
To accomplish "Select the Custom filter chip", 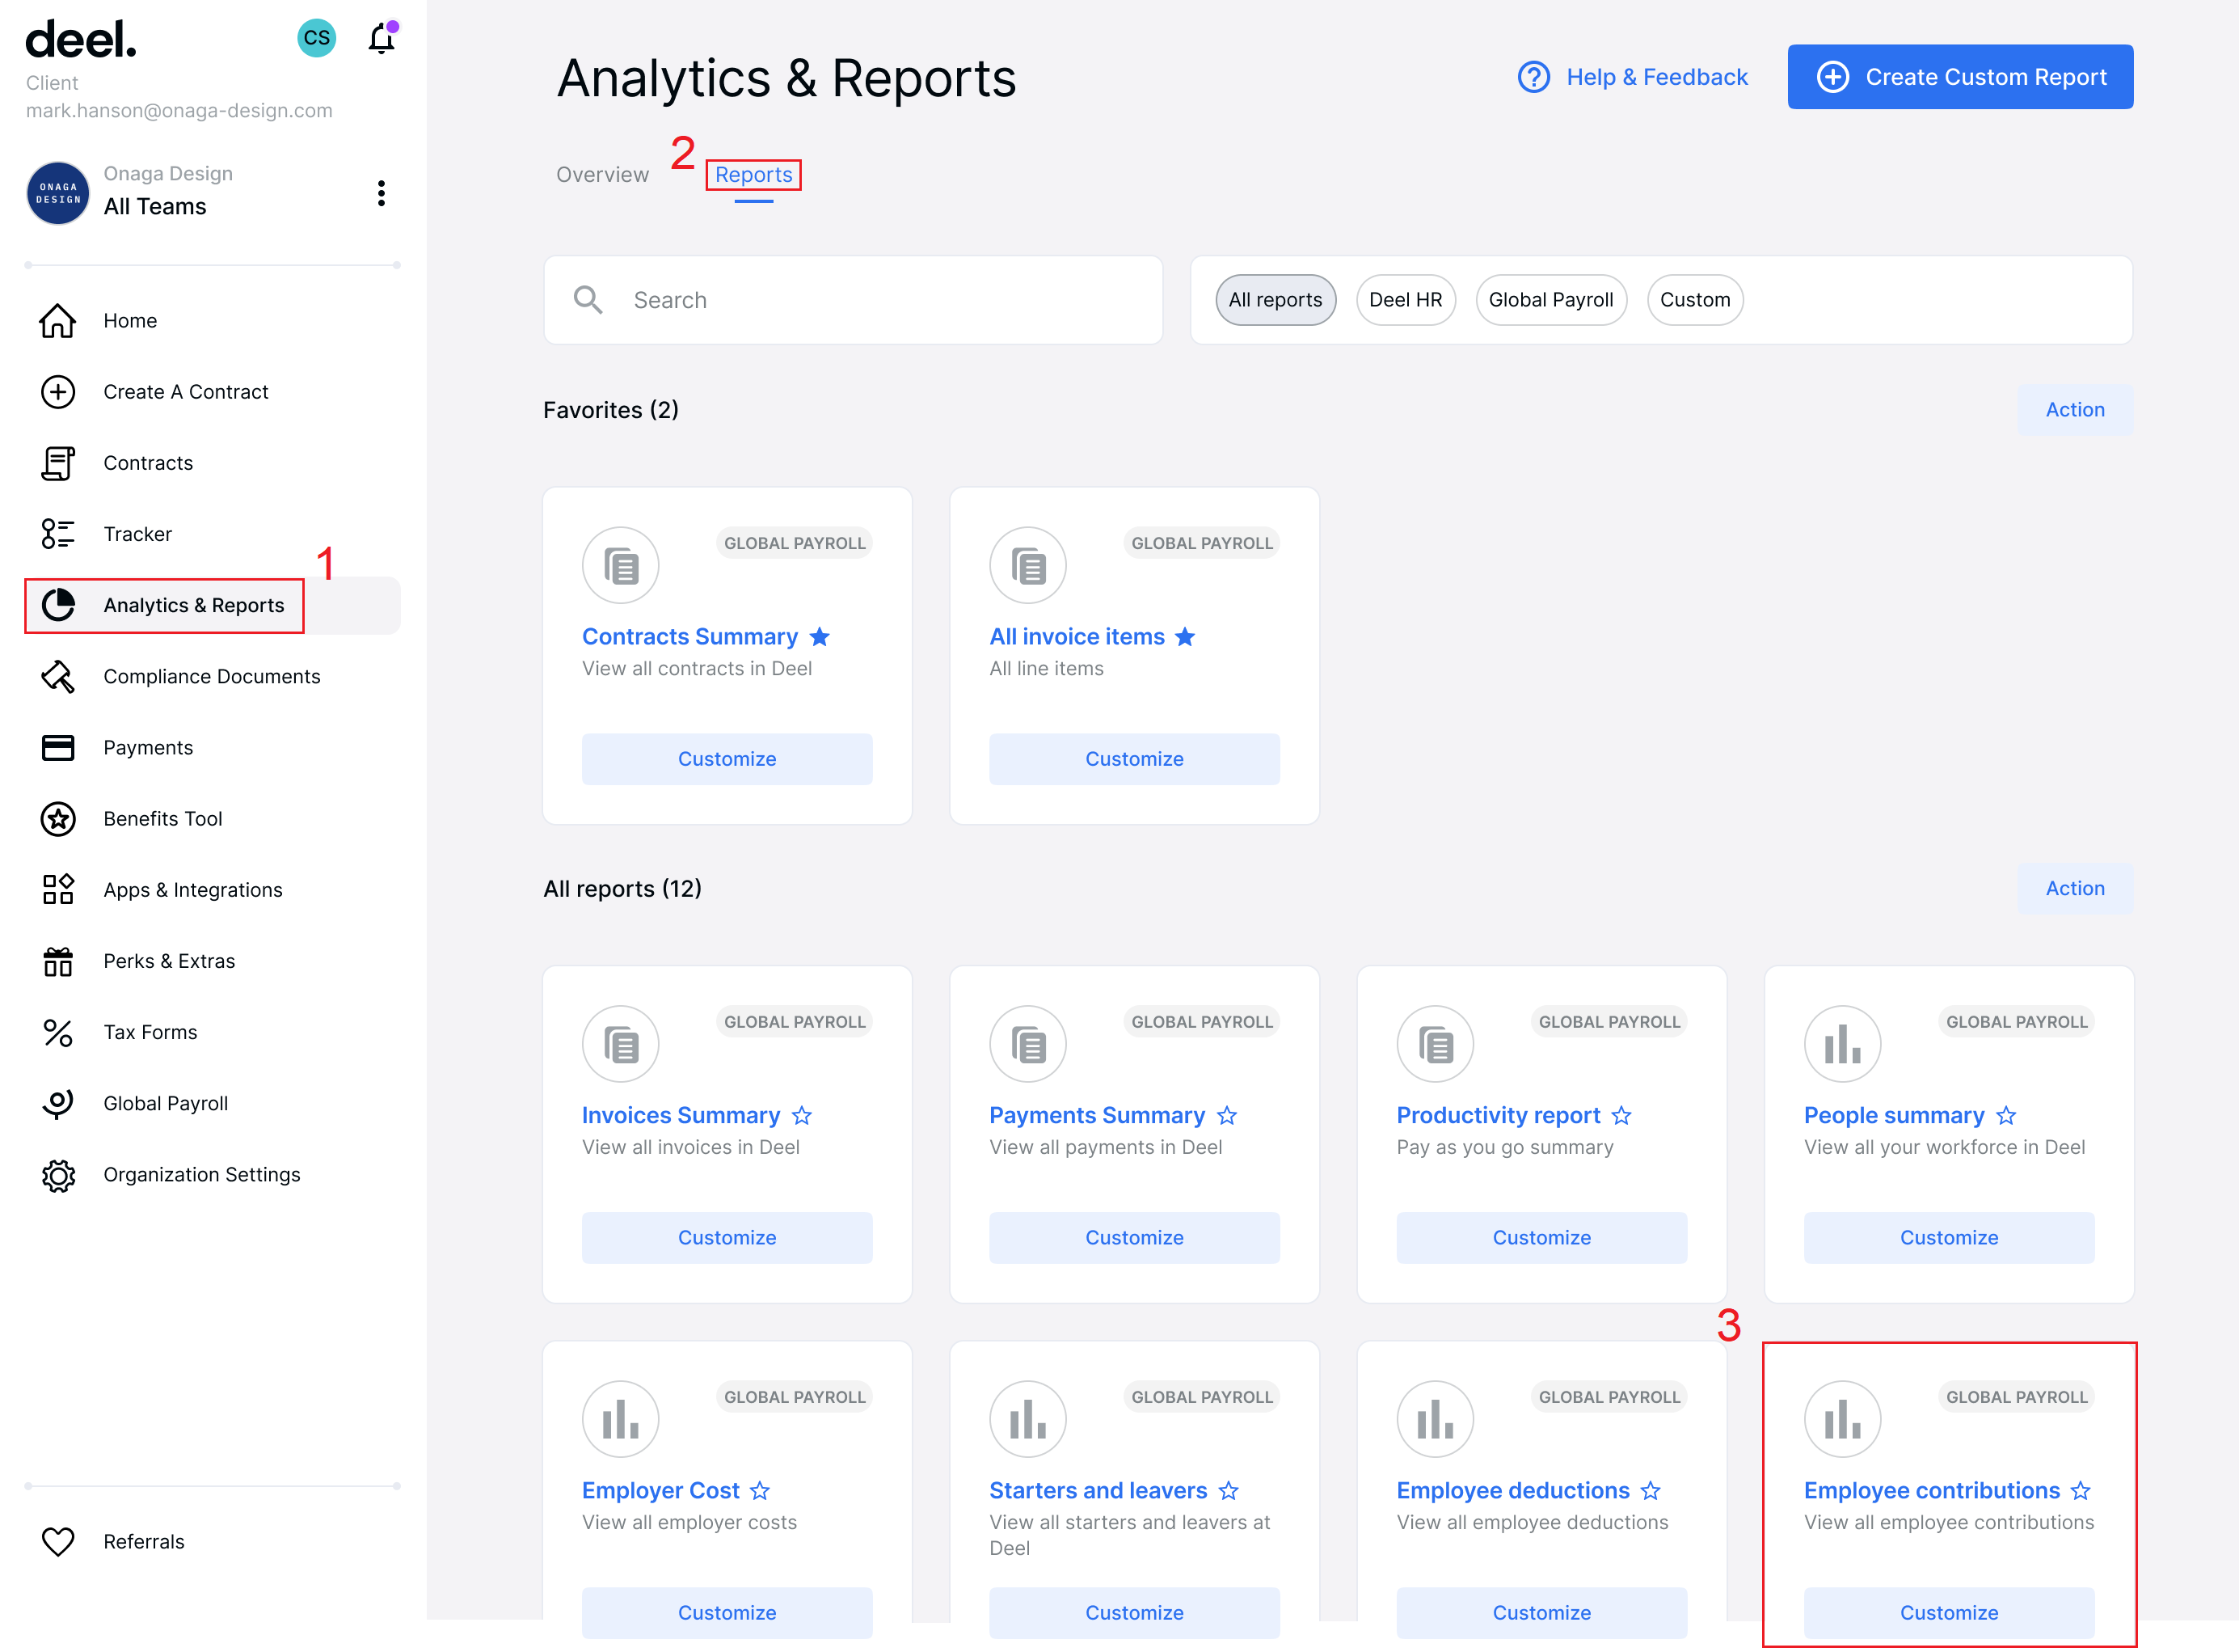I will pos(1694,300).
